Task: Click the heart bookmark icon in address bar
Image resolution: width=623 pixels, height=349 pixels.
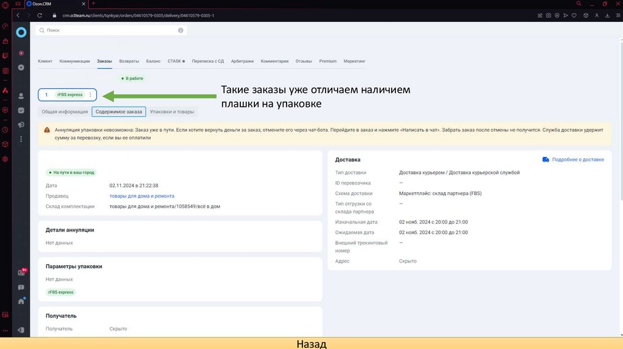Action: 574,15
